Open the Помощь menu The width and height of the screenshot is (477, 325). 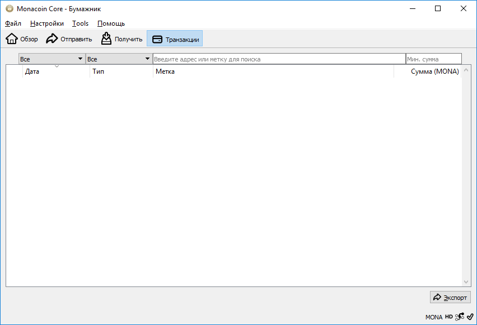click(x=111, y=23)
